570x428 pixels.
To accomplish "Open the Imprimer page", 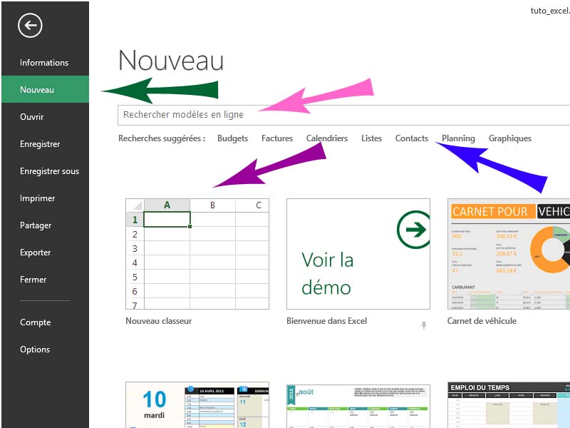I will click(38, 198).
